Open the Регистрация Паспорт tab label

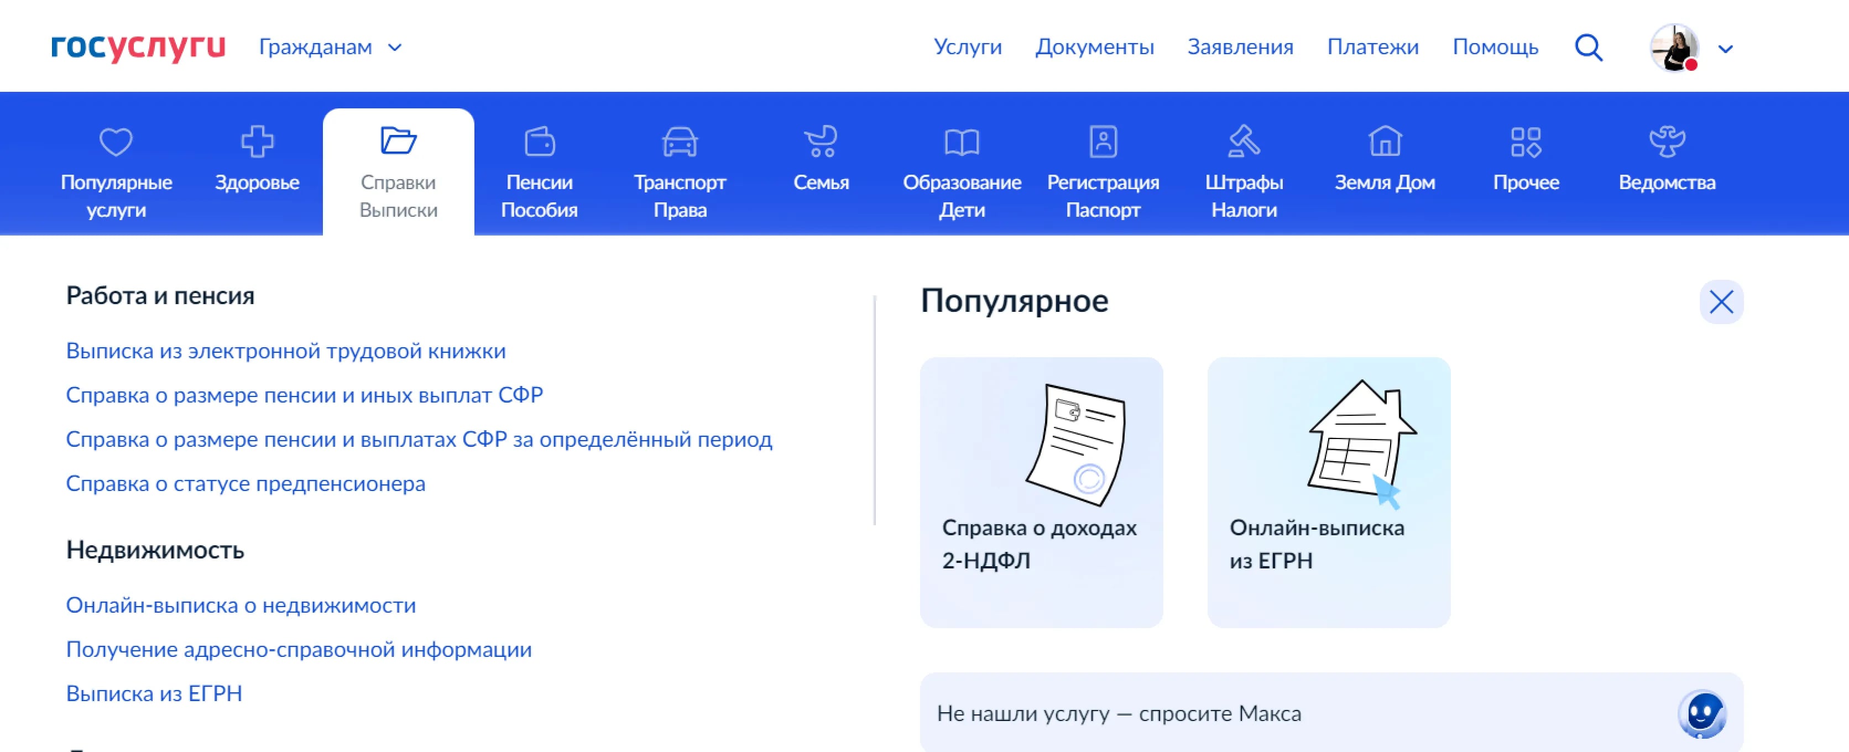[1103, 196]
